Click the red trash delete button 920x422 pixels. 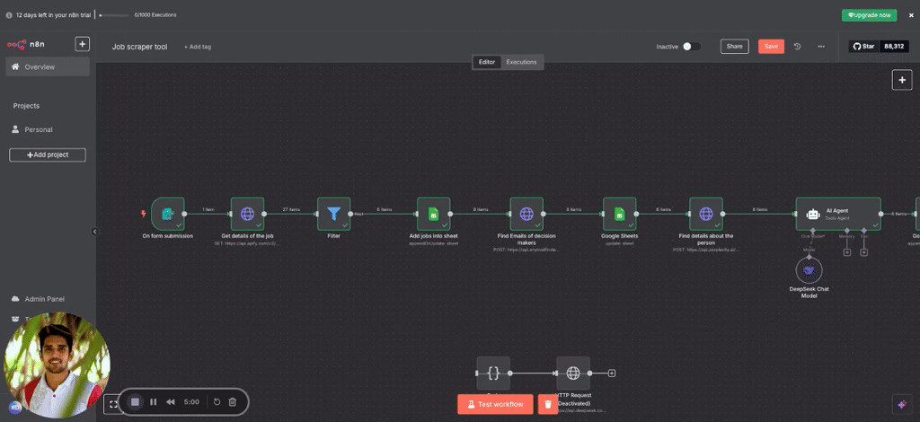pos(548,404)
